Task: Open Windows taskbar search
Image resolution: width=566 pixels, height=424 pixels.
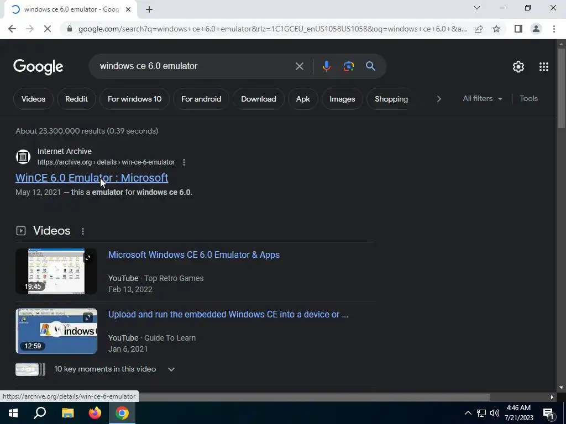Action: tap(40, 413)
